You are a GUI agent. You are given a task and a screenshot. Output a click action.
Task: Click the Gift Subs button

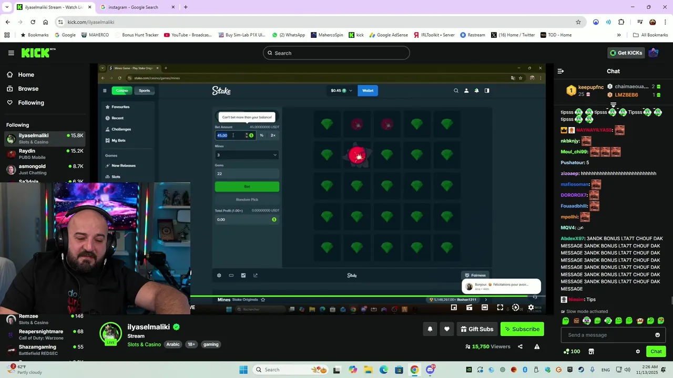[477, 329]
